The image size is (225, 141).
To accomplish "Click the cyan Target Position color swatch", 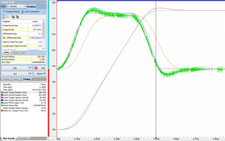I will pos(2,92).
